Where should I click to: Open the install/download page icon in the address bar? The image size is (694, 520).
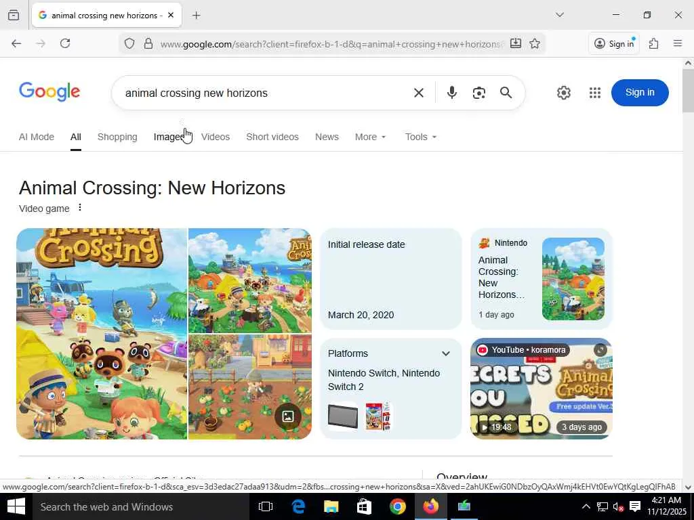[x=516, y=43]
